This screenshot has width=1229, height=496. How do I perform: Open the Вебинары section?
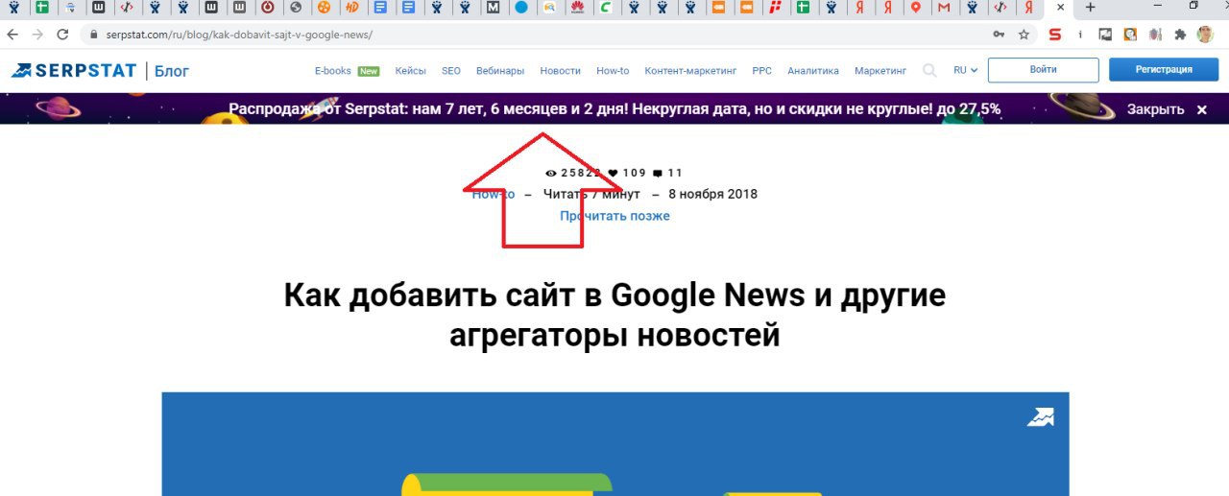500,70
